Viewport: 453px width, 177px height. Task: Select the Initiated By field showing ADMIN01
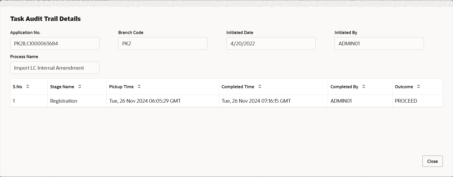coord(379,43)
